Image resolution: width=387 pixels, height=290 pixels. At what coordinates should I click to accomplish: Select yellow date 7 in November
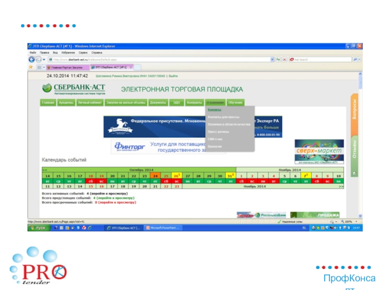[x=306, y=176]
